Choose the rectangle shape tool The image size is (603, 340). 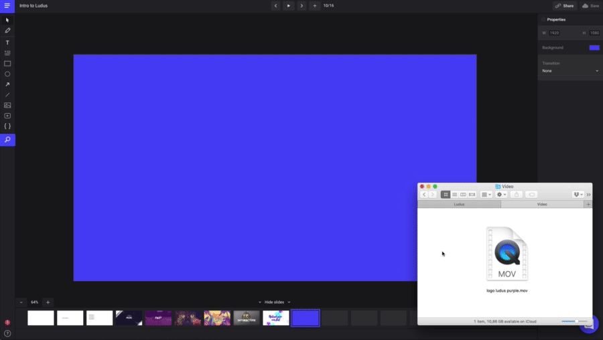pos(7,64)
